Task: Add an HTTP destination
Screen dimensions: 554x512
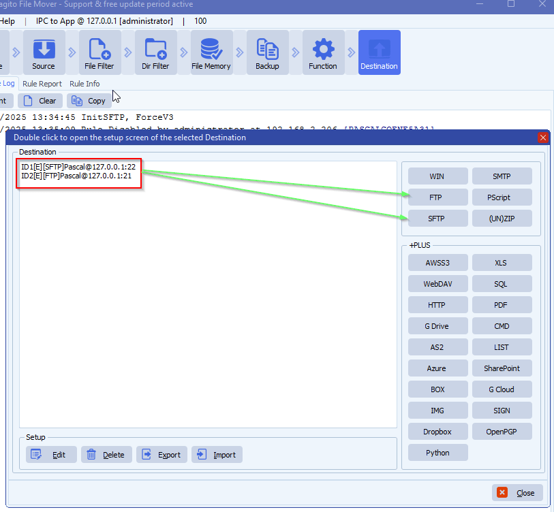Action: click(437, 305)
